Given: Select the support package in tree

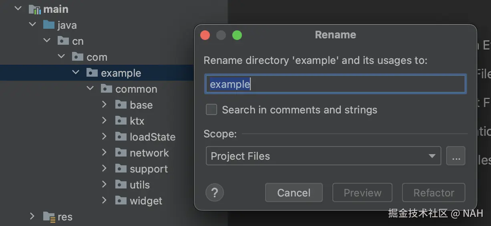Looking at the screenshot, I should pyautogui.click(x=148, y=169).
